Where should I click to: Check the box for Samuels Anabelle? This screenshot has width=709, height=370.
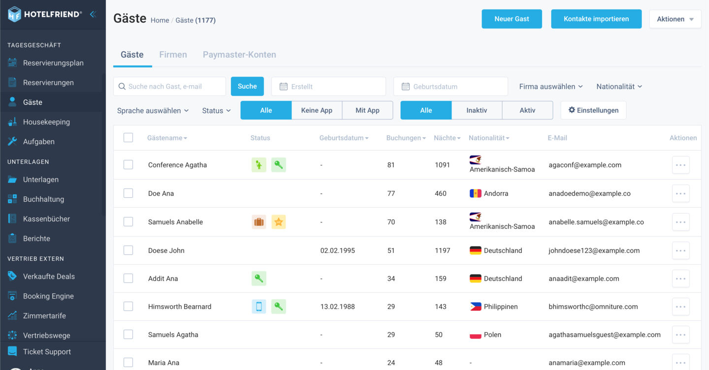click(128, 222)
